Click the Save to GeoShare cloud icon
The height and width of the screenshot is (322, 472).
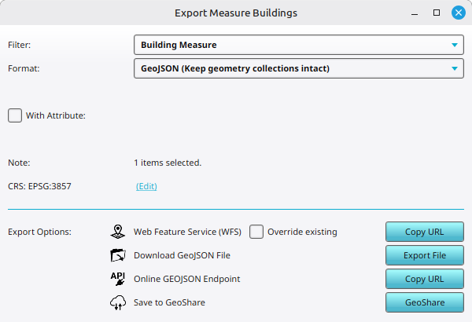click(118, 302)
